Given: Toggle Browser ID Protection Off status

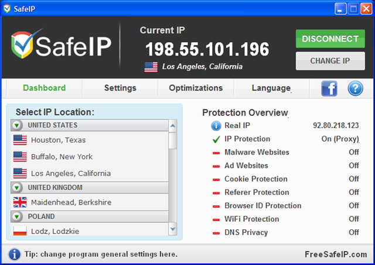Looking at the screenshot, I should click(x=354, y=205).
